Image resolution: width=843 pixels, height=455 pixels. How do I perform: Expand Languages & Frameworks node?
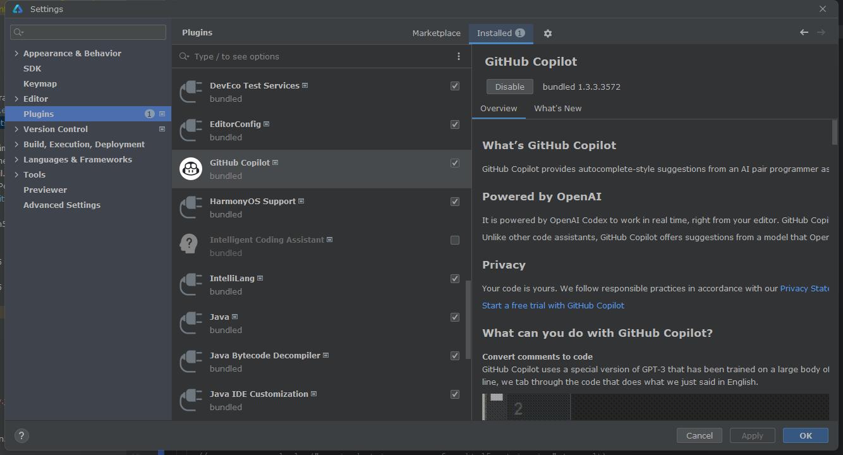point(16,159)
